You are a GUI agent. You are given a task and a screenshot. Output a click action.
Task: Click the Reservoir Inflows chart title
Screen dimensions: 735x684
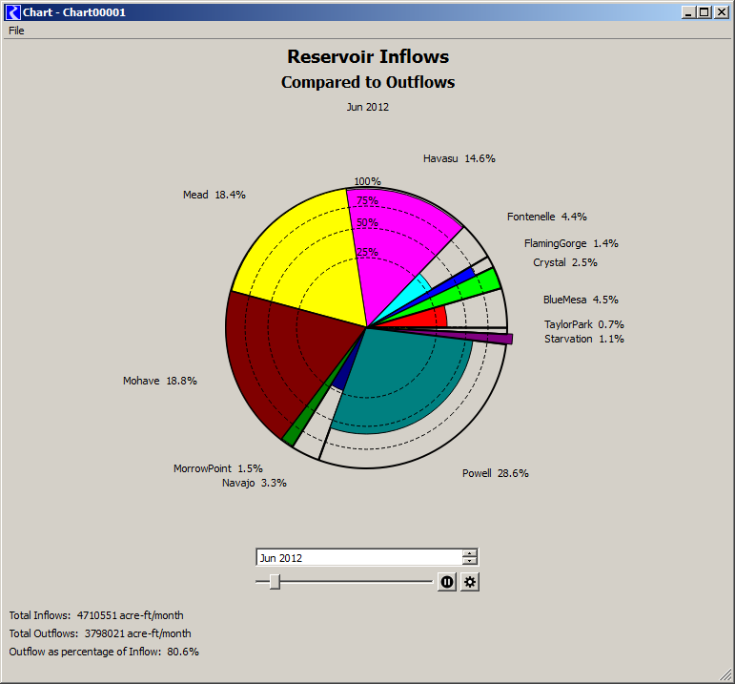coord(368,57)
